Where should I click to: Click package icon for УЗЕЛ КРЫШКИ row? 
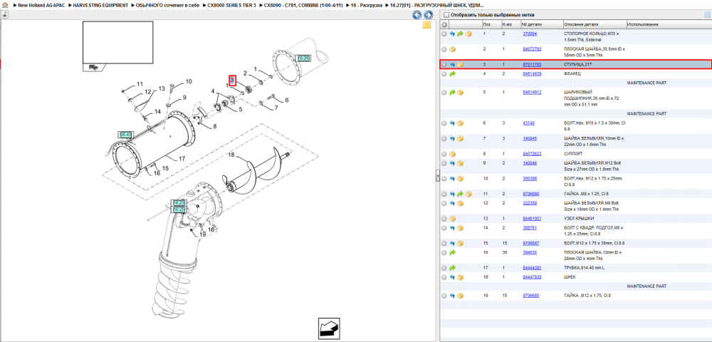tap(452, 219)
